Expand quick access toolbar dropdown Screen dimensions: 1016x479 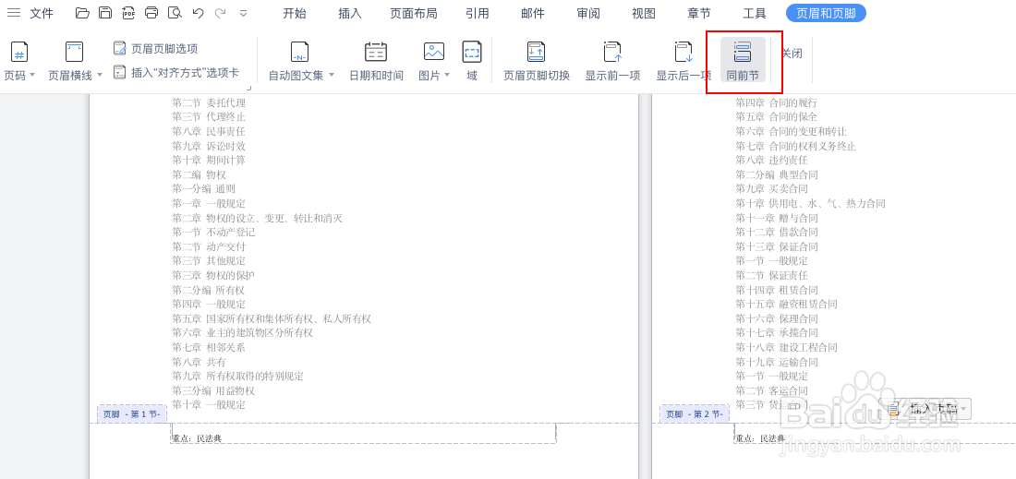point(244,13)
